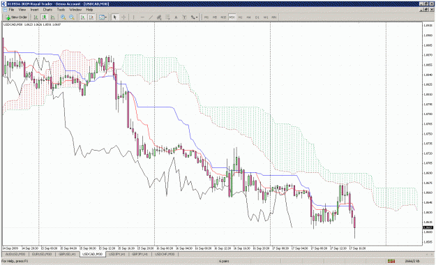Click the application icon in title bar
This screenshot has height=265, width=436.
[3, 3]
